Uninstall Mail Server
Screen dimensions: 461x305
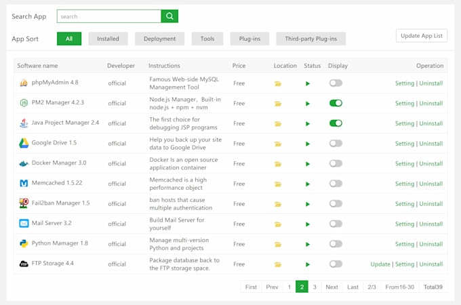click(x=430, y=224)
